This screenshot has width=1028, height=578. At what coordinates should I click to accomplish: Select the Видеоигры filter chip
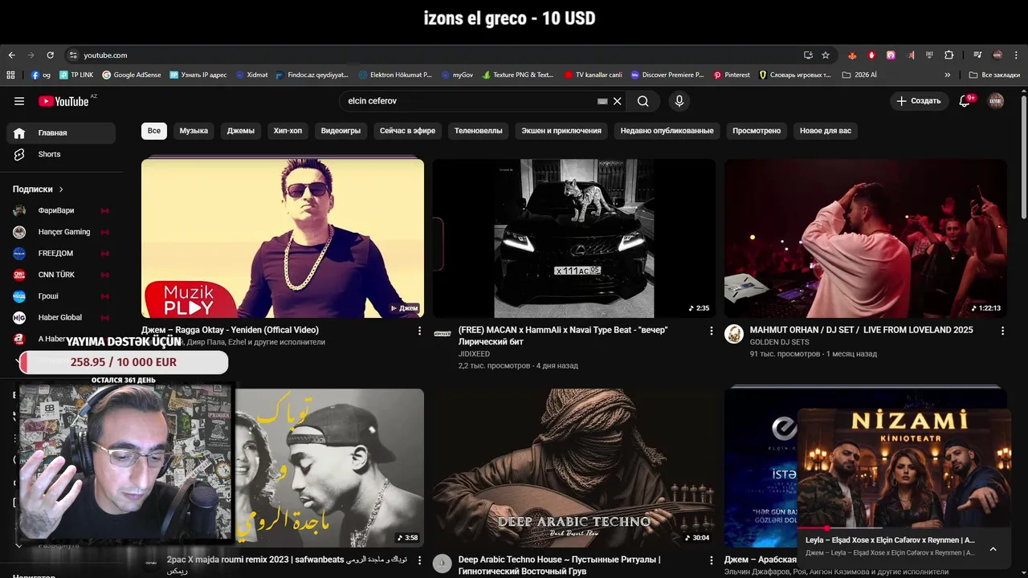[x=341, y=131]
